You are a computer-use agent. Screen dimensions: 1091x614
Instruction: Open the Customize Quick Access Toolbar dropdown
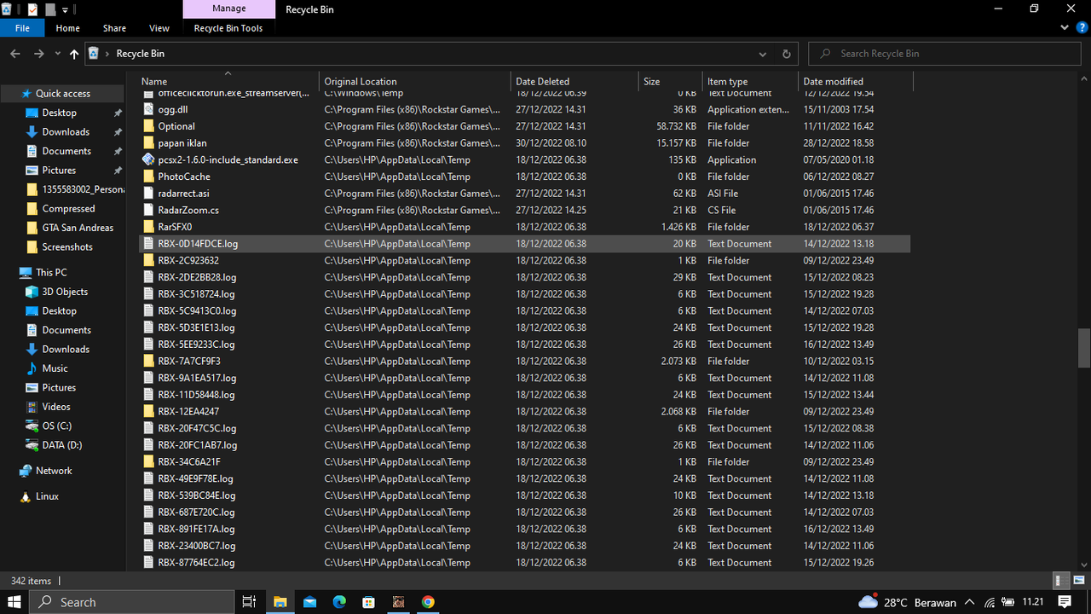coord(66,9)
